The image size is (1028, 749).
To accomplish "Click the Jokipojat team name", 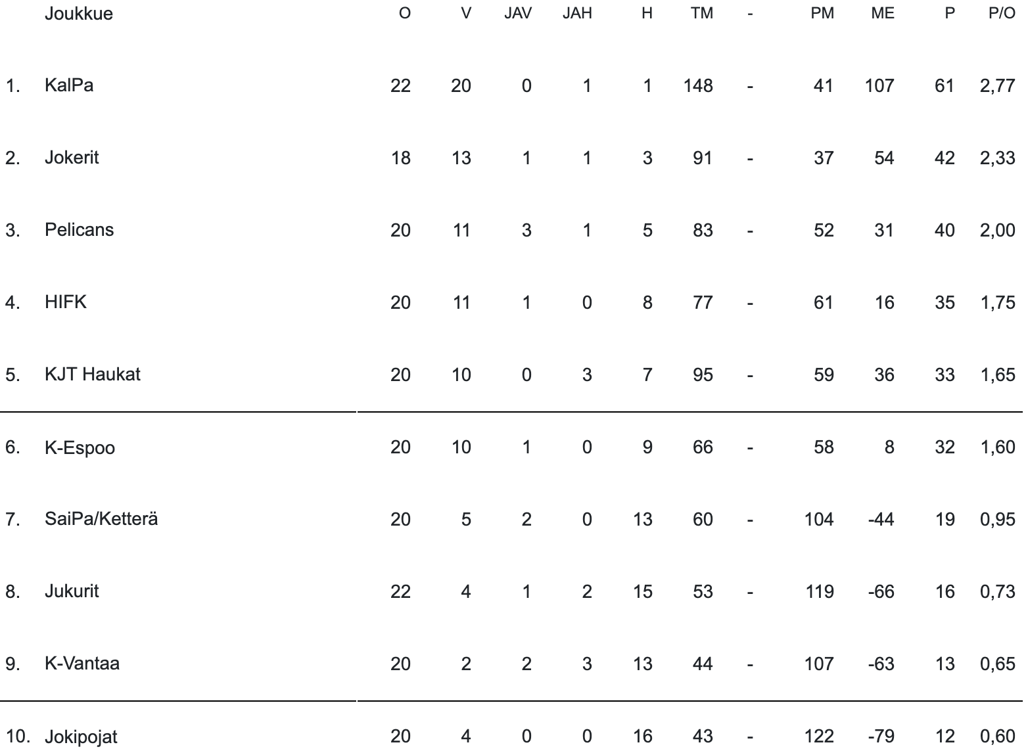I will coord(81,737).
